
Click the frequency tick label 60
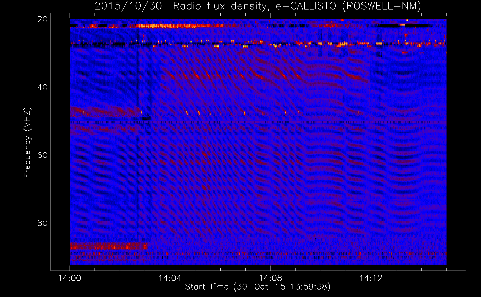click(42, 155)
